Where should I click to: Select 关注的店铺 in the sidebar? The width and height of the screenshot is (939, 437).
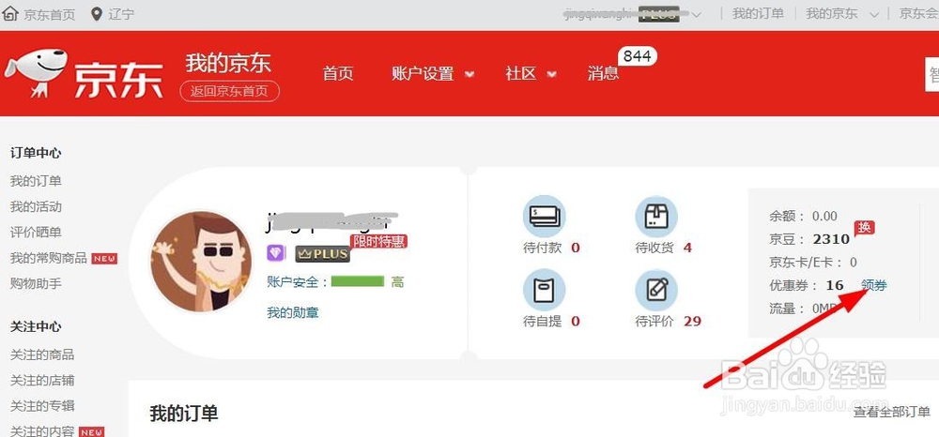coord(42,381)
